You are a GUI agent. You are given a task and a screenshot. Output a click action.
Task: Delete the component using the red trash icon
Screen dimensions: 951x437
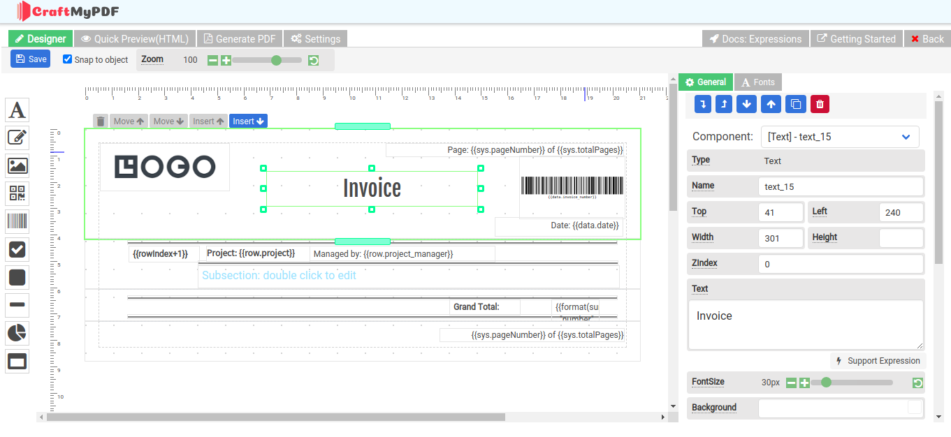tap(819, 103)
